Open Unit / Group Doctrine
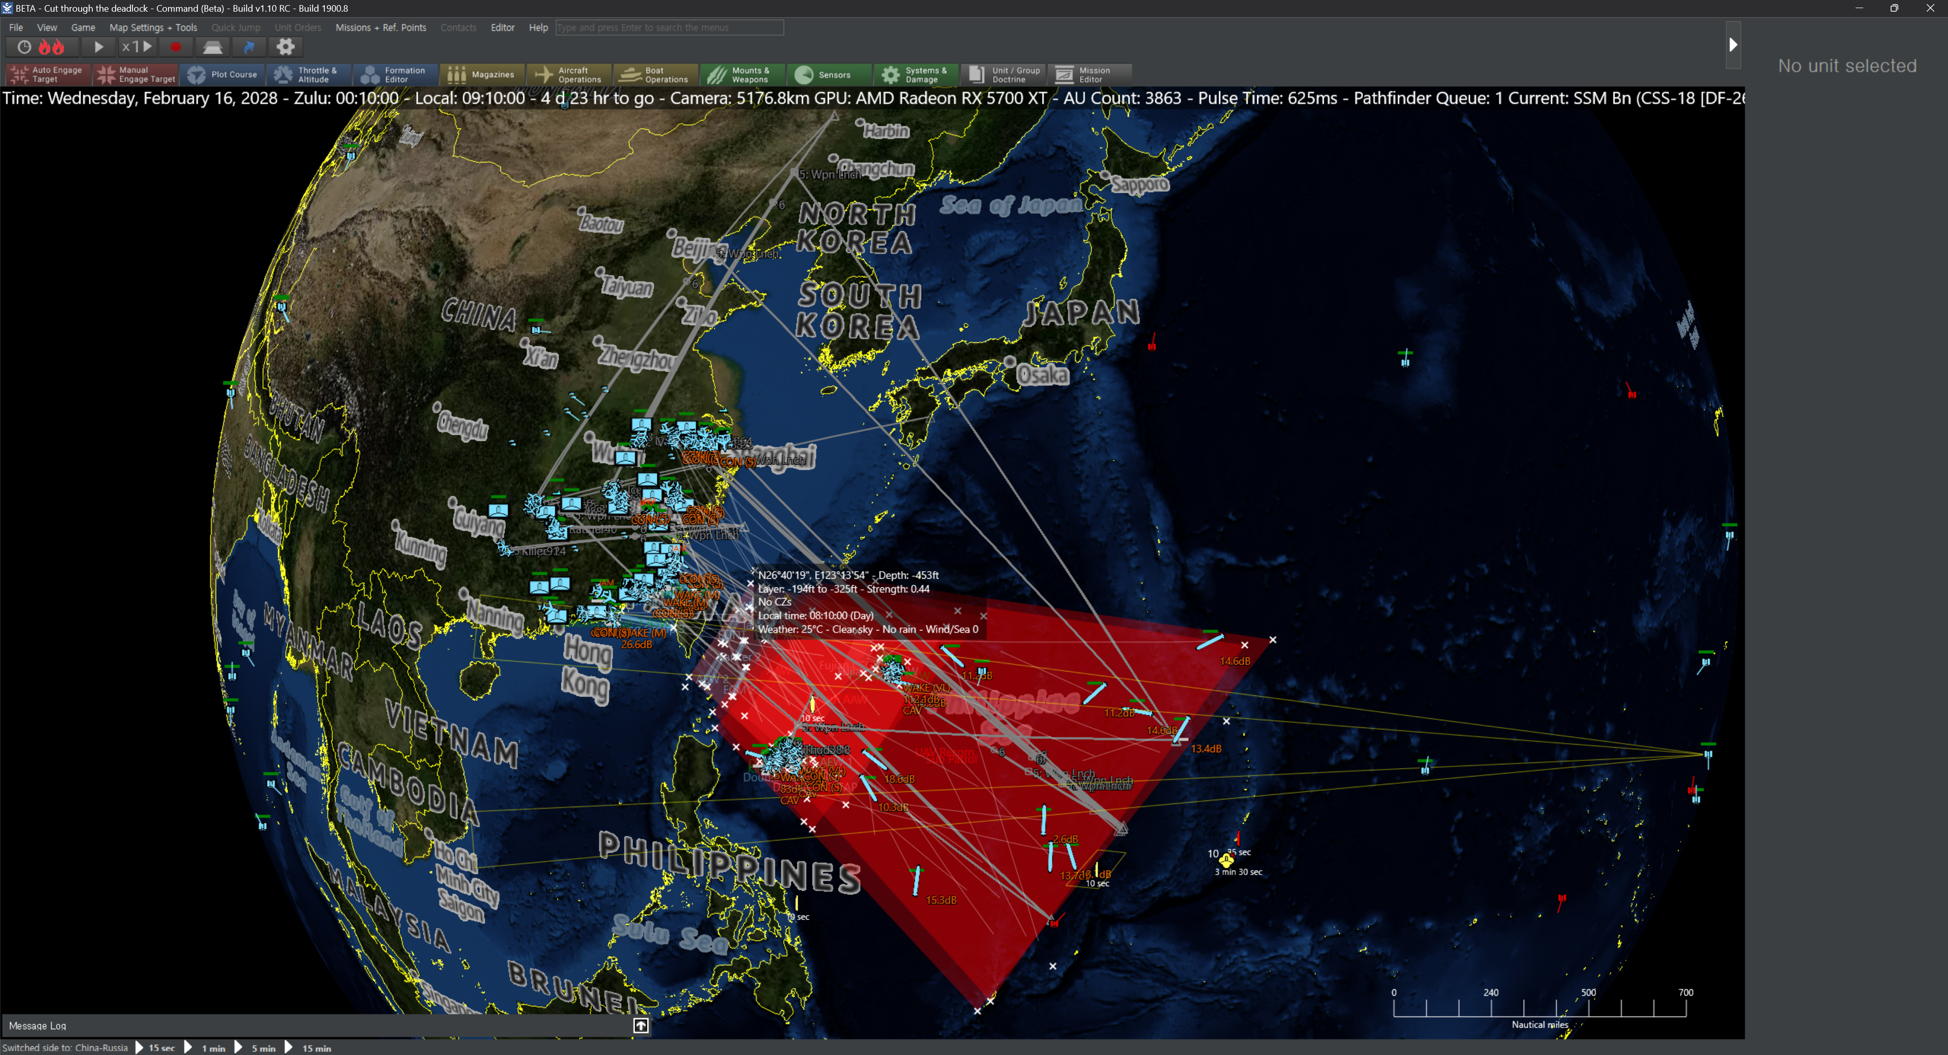The width and height of the screenshot is (1948, 1055). click(x=1003, y=74)
